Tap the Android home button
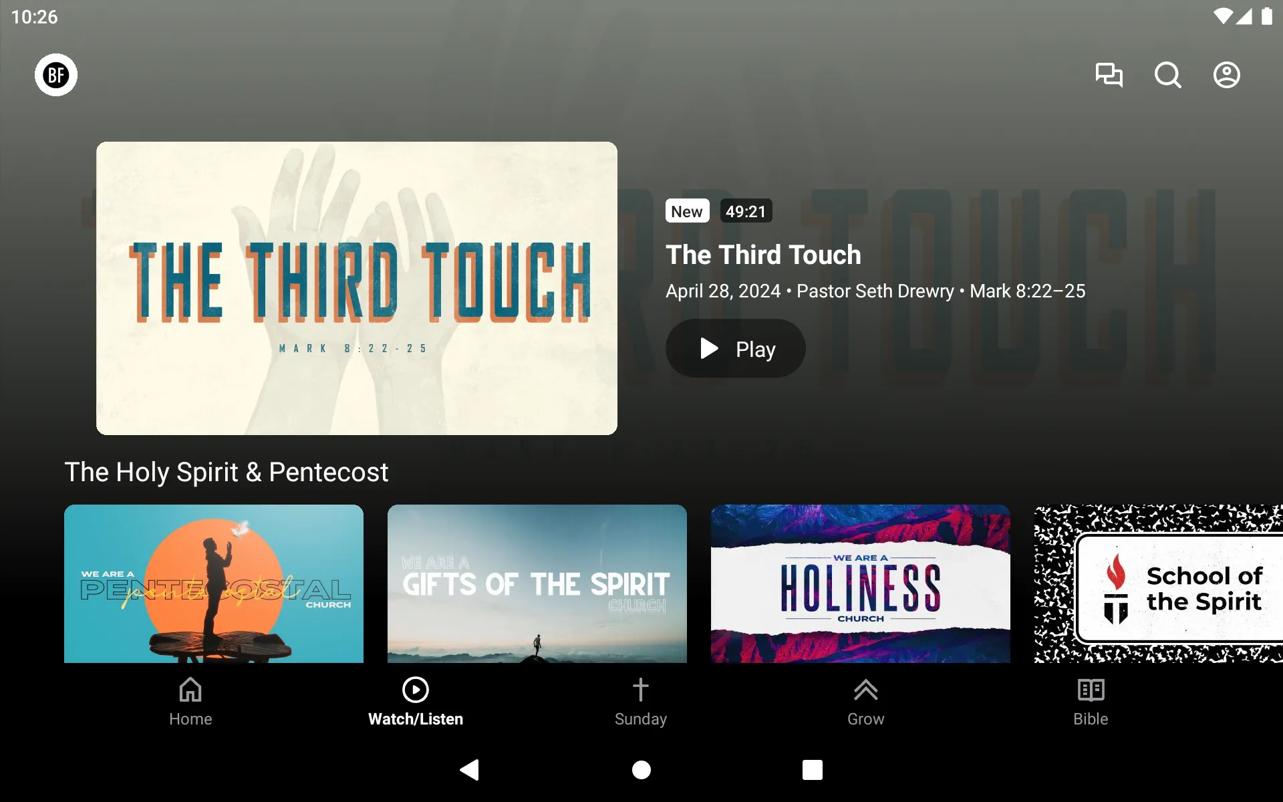 pos(641,768)
